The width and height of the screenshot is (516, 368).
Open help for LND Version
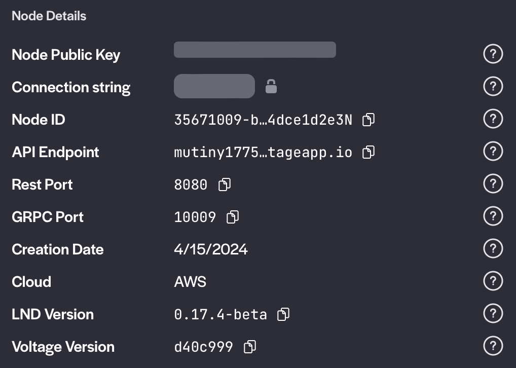493,313
